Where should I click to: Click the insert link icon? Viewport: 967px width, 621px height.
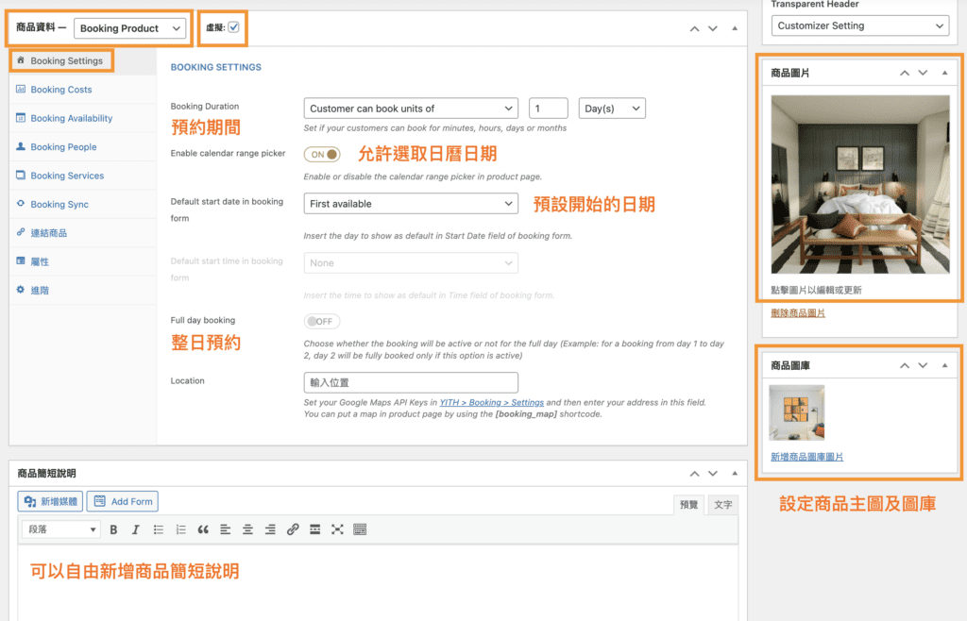[x=293, y=529]
